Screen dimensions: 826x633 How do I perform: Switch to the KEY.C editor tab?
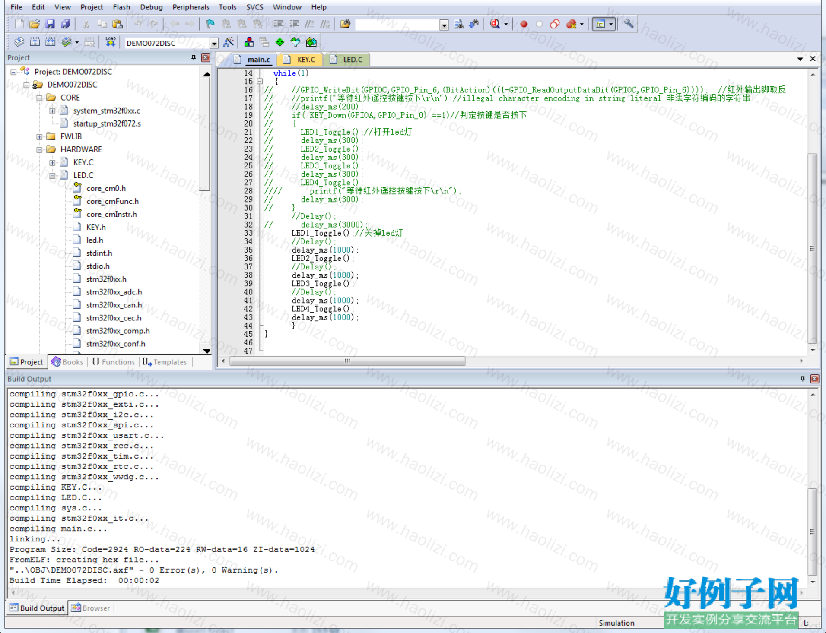(x=301, y=60)
